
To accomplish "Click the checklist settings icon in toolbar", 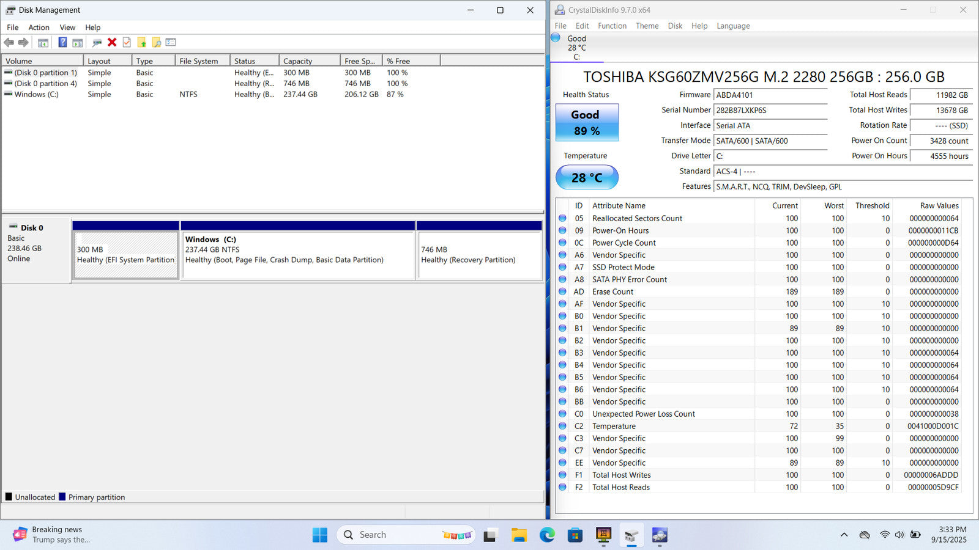I will 171,42.
